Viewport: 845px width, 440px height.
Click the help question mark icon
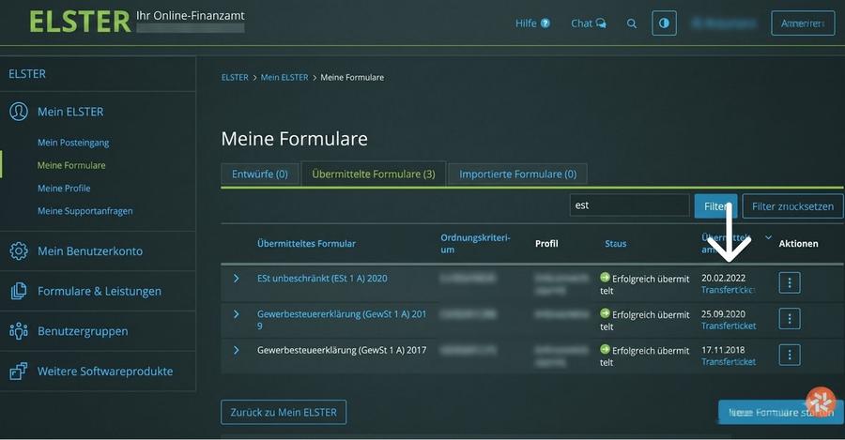[x=545, y=23]
